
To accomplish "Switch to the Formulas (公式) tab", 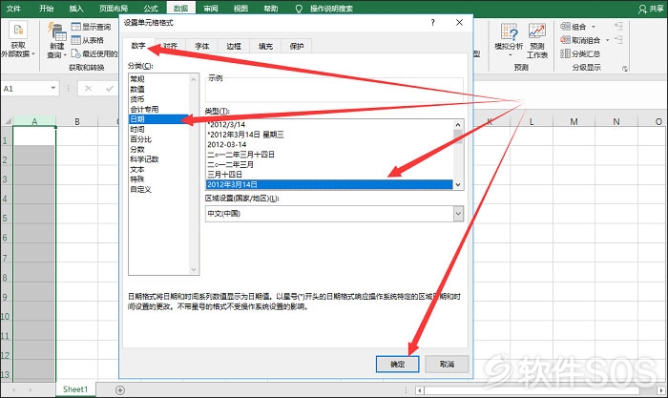I will pos(151,9).
